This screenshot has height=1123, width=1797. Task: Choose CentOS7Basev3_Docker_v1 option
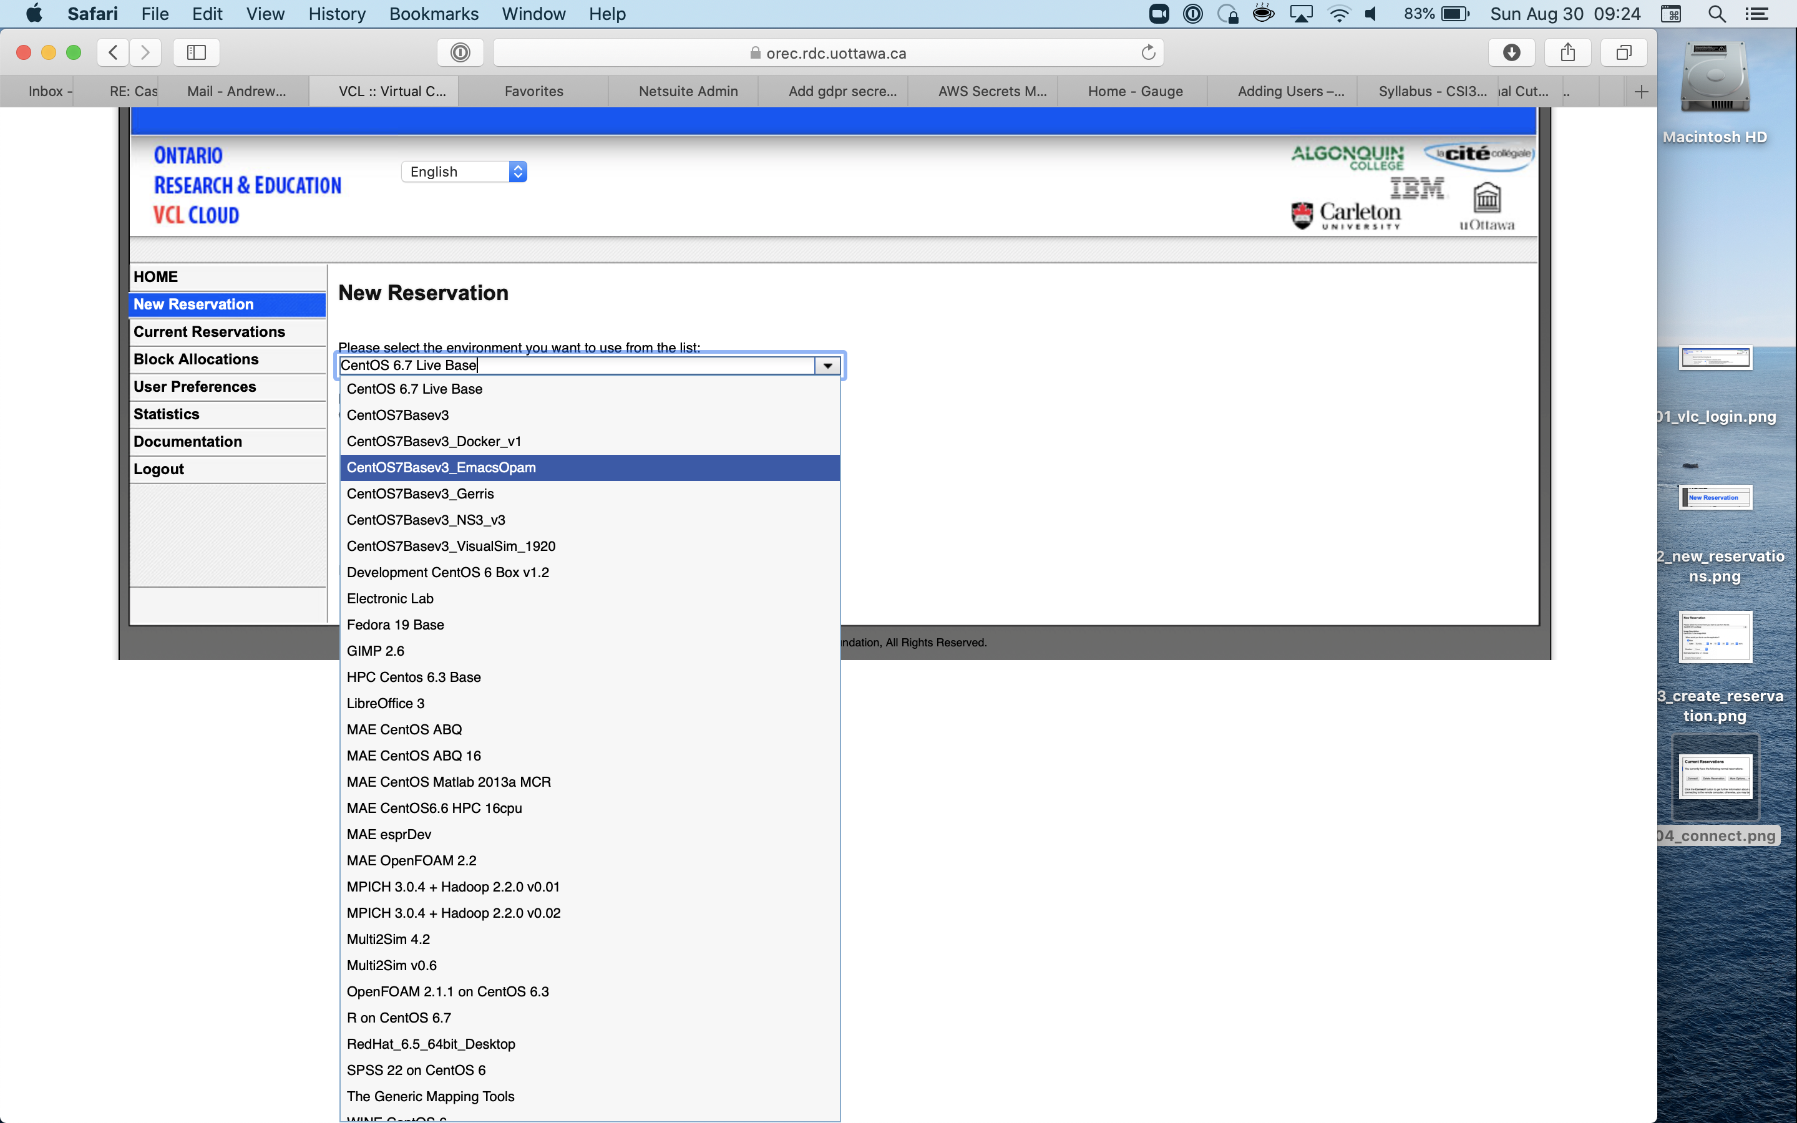[x=590, y=441]
